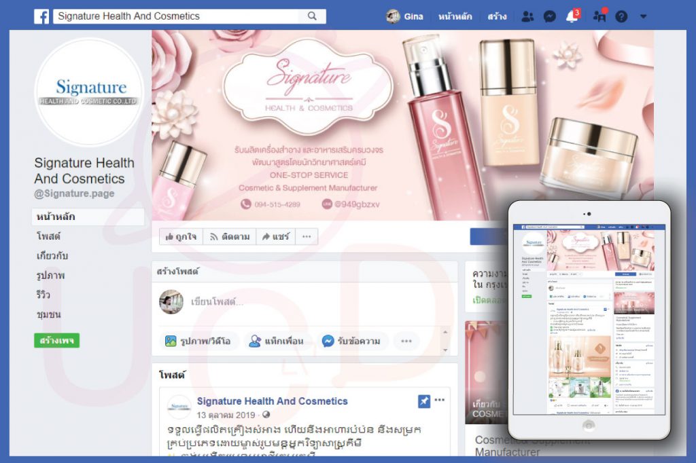Open post options three-dot menu
This screenshot has height=463, width=696.
440,401
